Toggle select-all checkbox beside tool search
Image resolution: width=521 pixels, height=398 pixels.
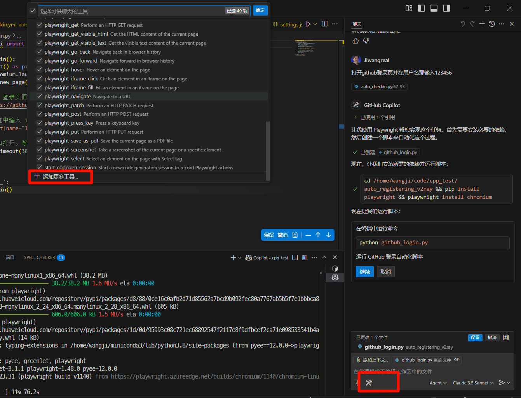(33, 11)
